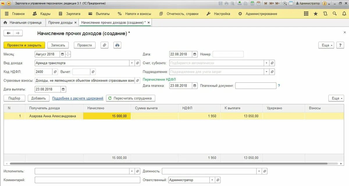The image size is (349, 186).
Task: Expand the Ответственный dropdown
Action: point(212,180)
